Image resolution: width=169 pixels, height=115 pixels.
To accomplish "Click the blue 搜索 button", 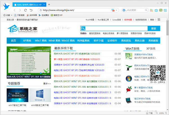I will 154,28.
